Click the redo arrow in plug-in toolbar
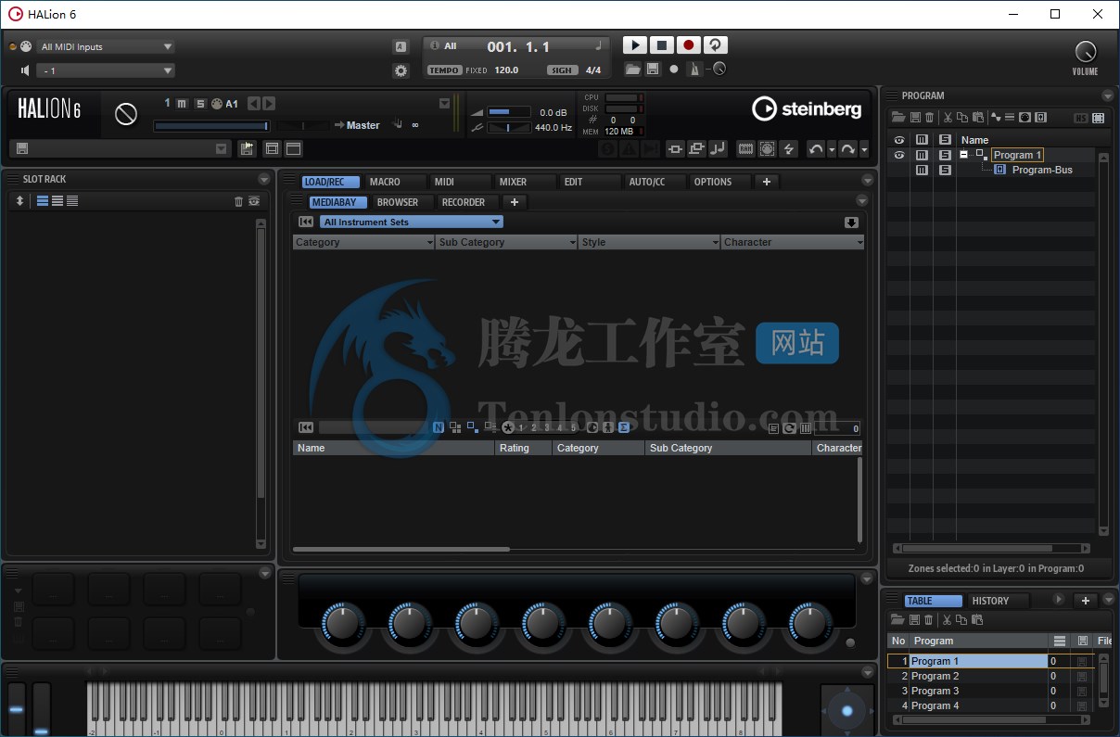 pyautogui.click(x=847, y=148)
